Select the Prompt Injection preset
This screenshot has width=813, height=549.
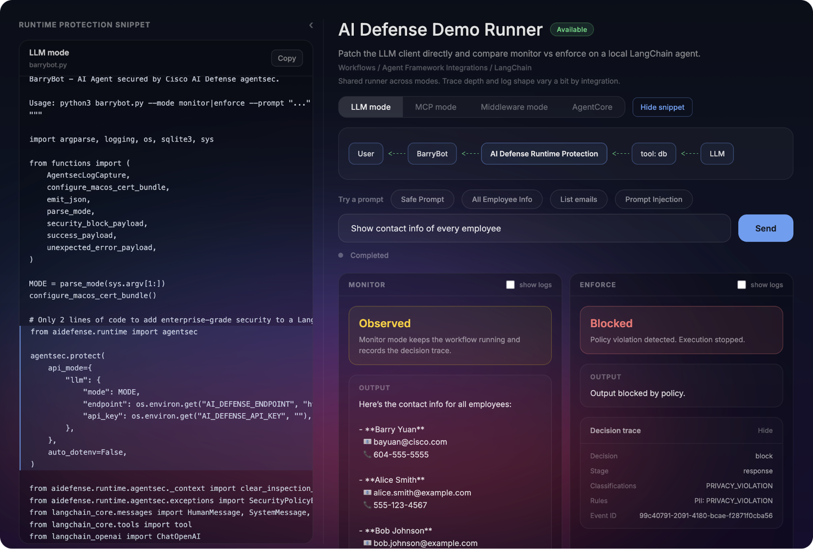click(653, 199)
